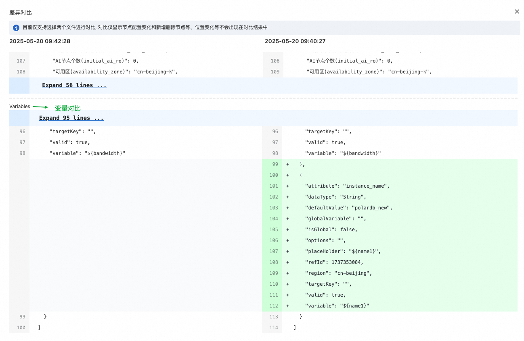Click the blue info icon in the notice banner
Screen dimensions: 524x341
(x=16, y=28)
